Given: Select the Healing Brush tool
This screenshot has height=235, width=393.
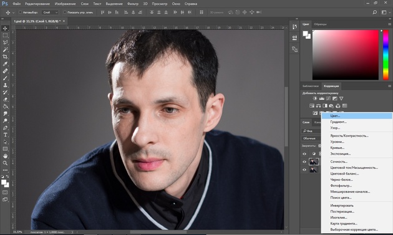Looking at the screenshot, I should (x=5, y=71).
